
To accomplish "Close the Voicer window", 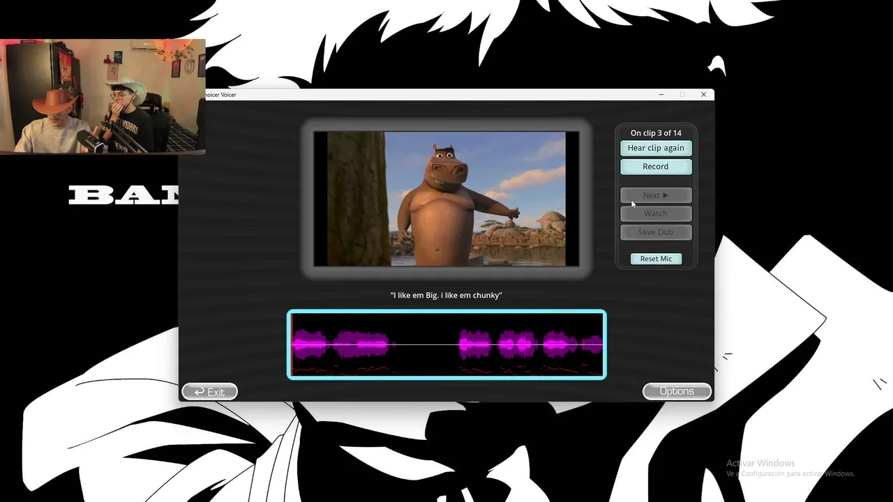I will coord(703,94).
